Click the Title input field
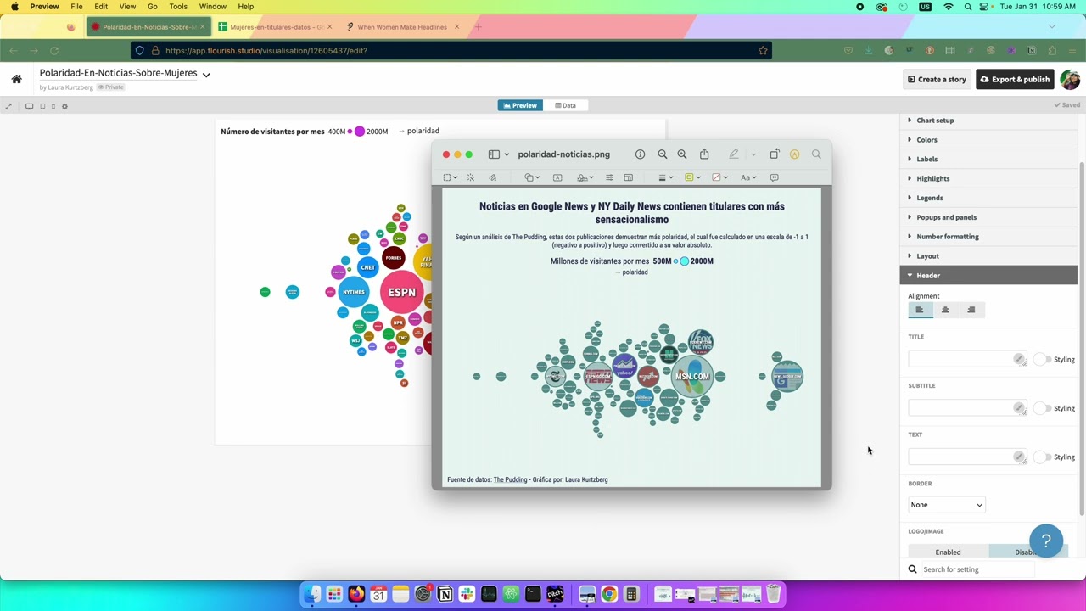The image size is (1086, 611). coord(967,360)
